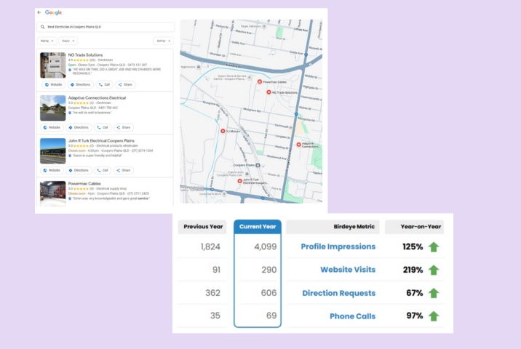Click Coopers Plains train station icon on map

[258, 165]
